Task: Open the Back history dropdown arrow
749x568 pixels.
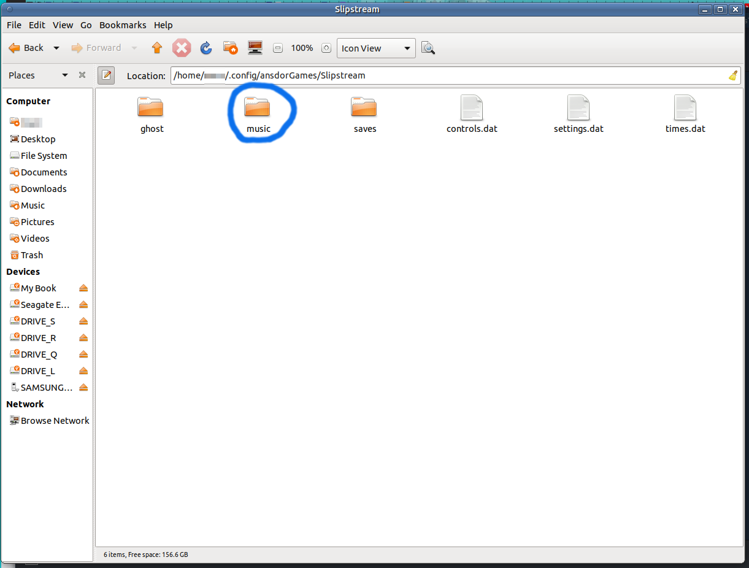Action: pos(56,48)
